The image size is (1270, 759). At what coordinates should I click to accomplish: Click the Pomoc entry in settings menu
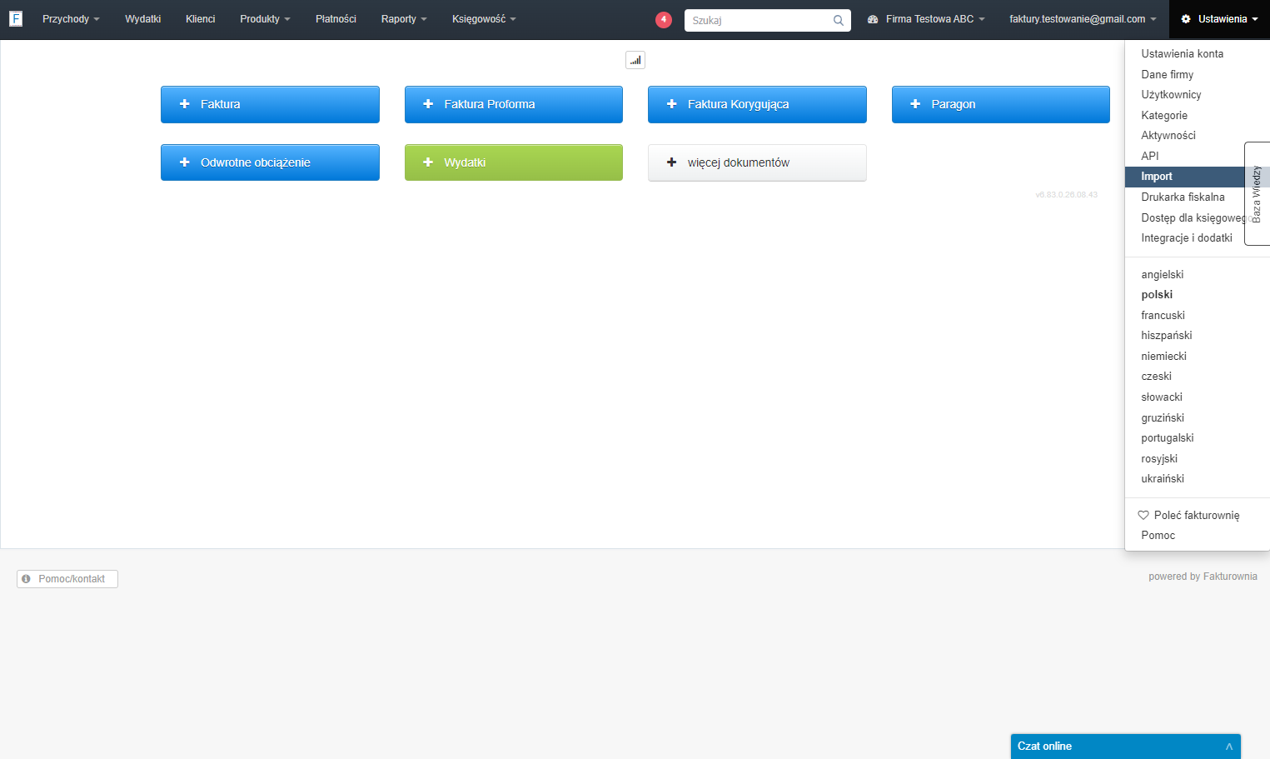tap(1158, 535)
